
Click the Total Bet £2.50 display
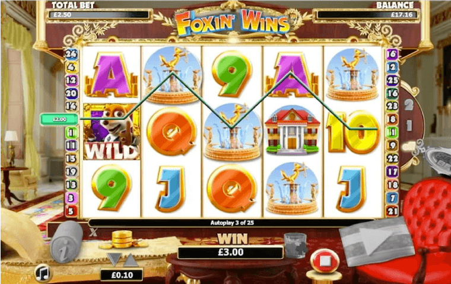tap(99, 14)
